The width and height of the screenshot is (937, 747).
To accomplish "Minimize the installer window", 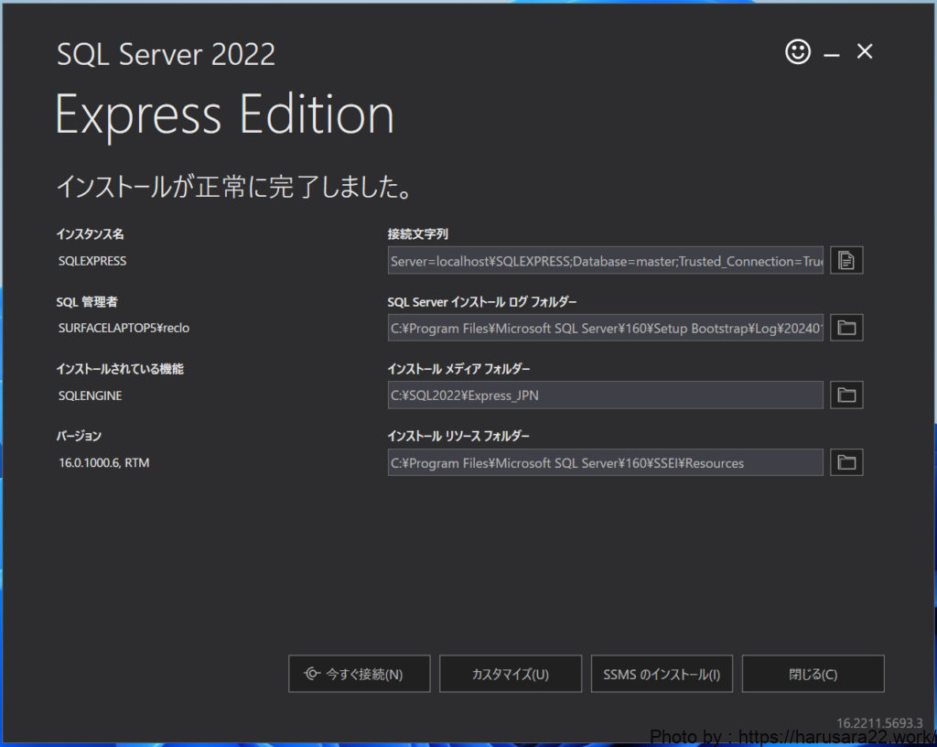I will [x=832, y=55].
